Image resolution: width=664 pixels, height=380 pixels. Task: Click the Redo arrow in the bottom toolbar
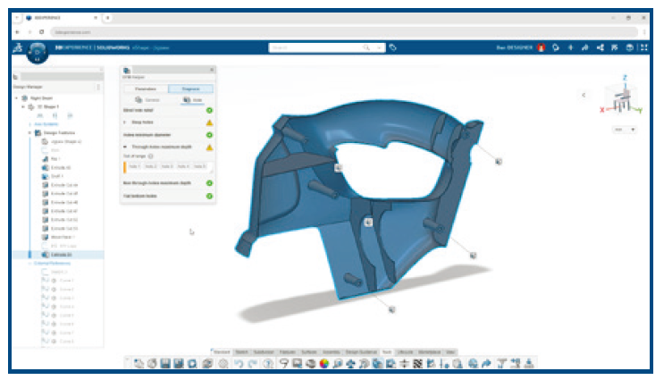click(253, 363)
